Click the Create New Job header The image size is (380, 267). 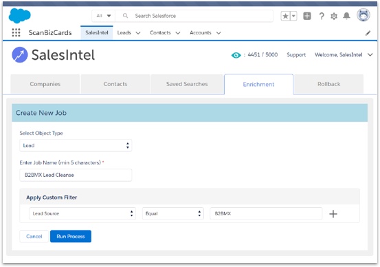(x=190, y=113)
